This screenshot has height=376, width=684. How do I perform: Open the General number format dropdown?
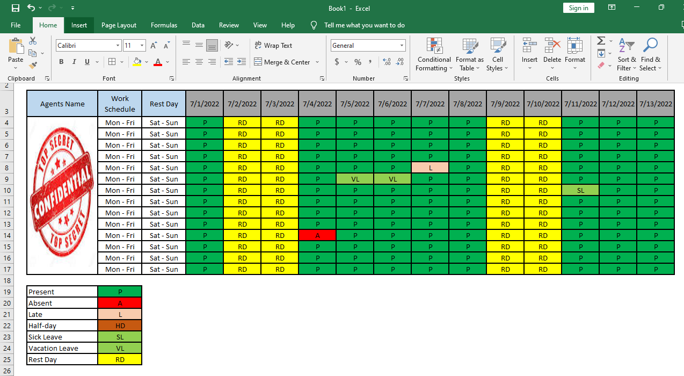coord(402,46)
